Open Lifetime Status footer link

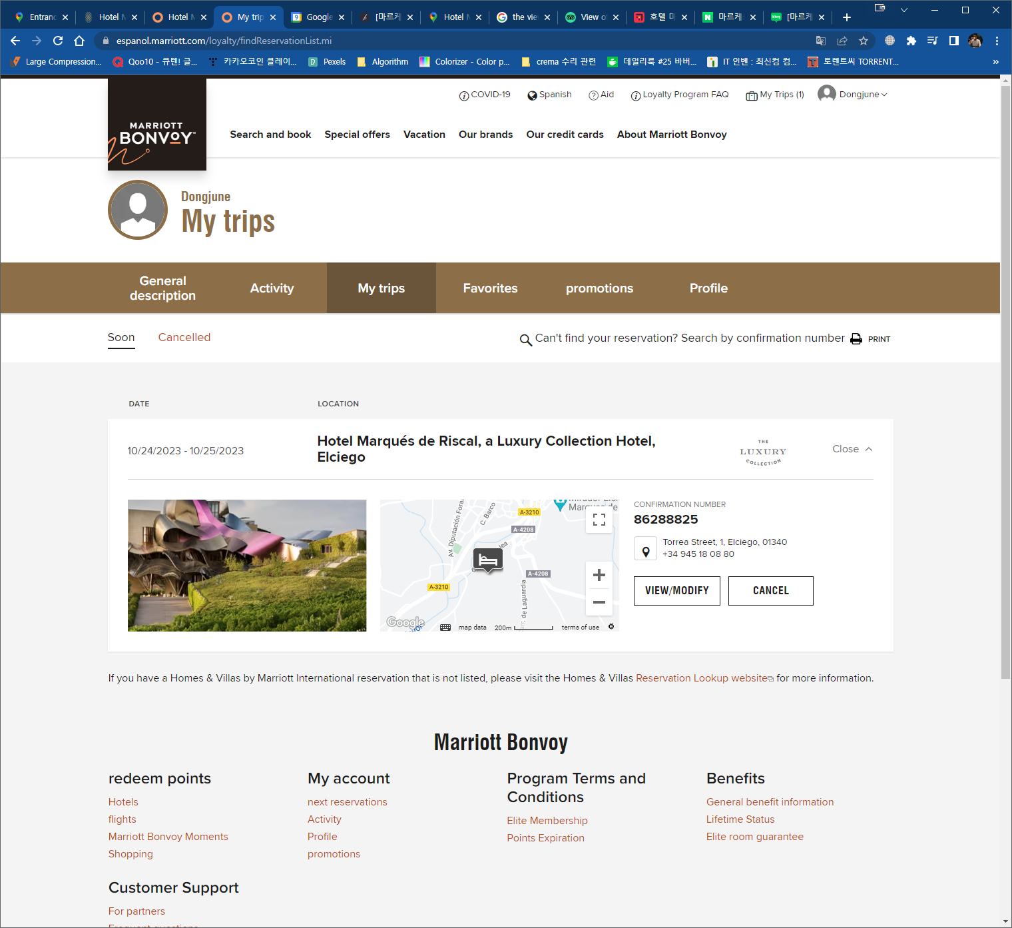pyautogui.click(x=740, y=819)
